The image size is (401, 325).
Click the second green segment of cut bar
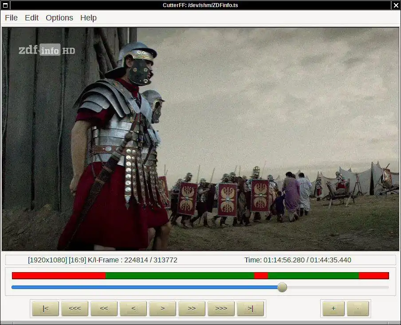coord(314,276)
